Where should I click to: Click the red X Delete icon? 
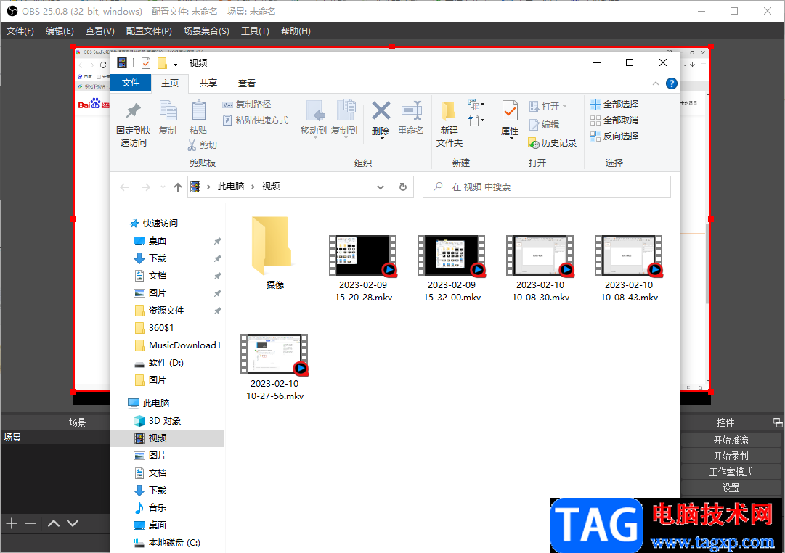coord(381,110)
